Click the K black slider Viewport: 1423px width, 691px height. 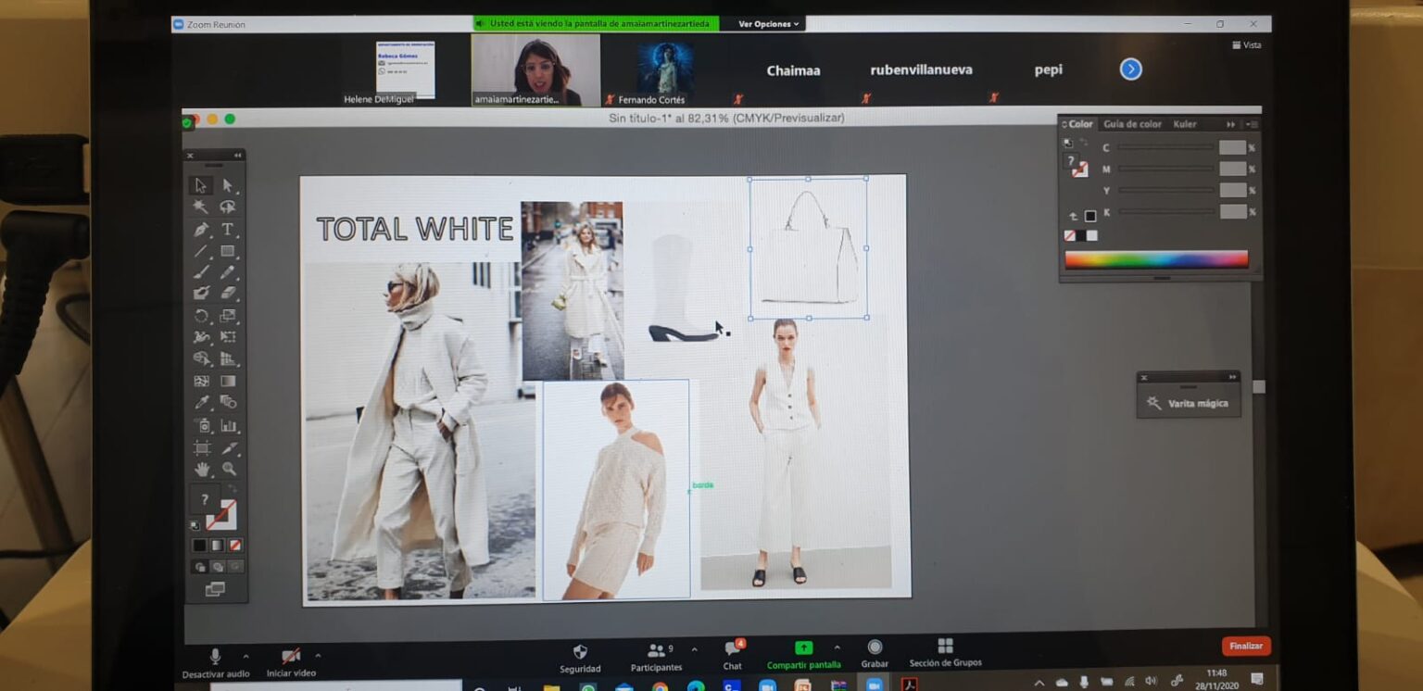click(x=1165, y=212)
